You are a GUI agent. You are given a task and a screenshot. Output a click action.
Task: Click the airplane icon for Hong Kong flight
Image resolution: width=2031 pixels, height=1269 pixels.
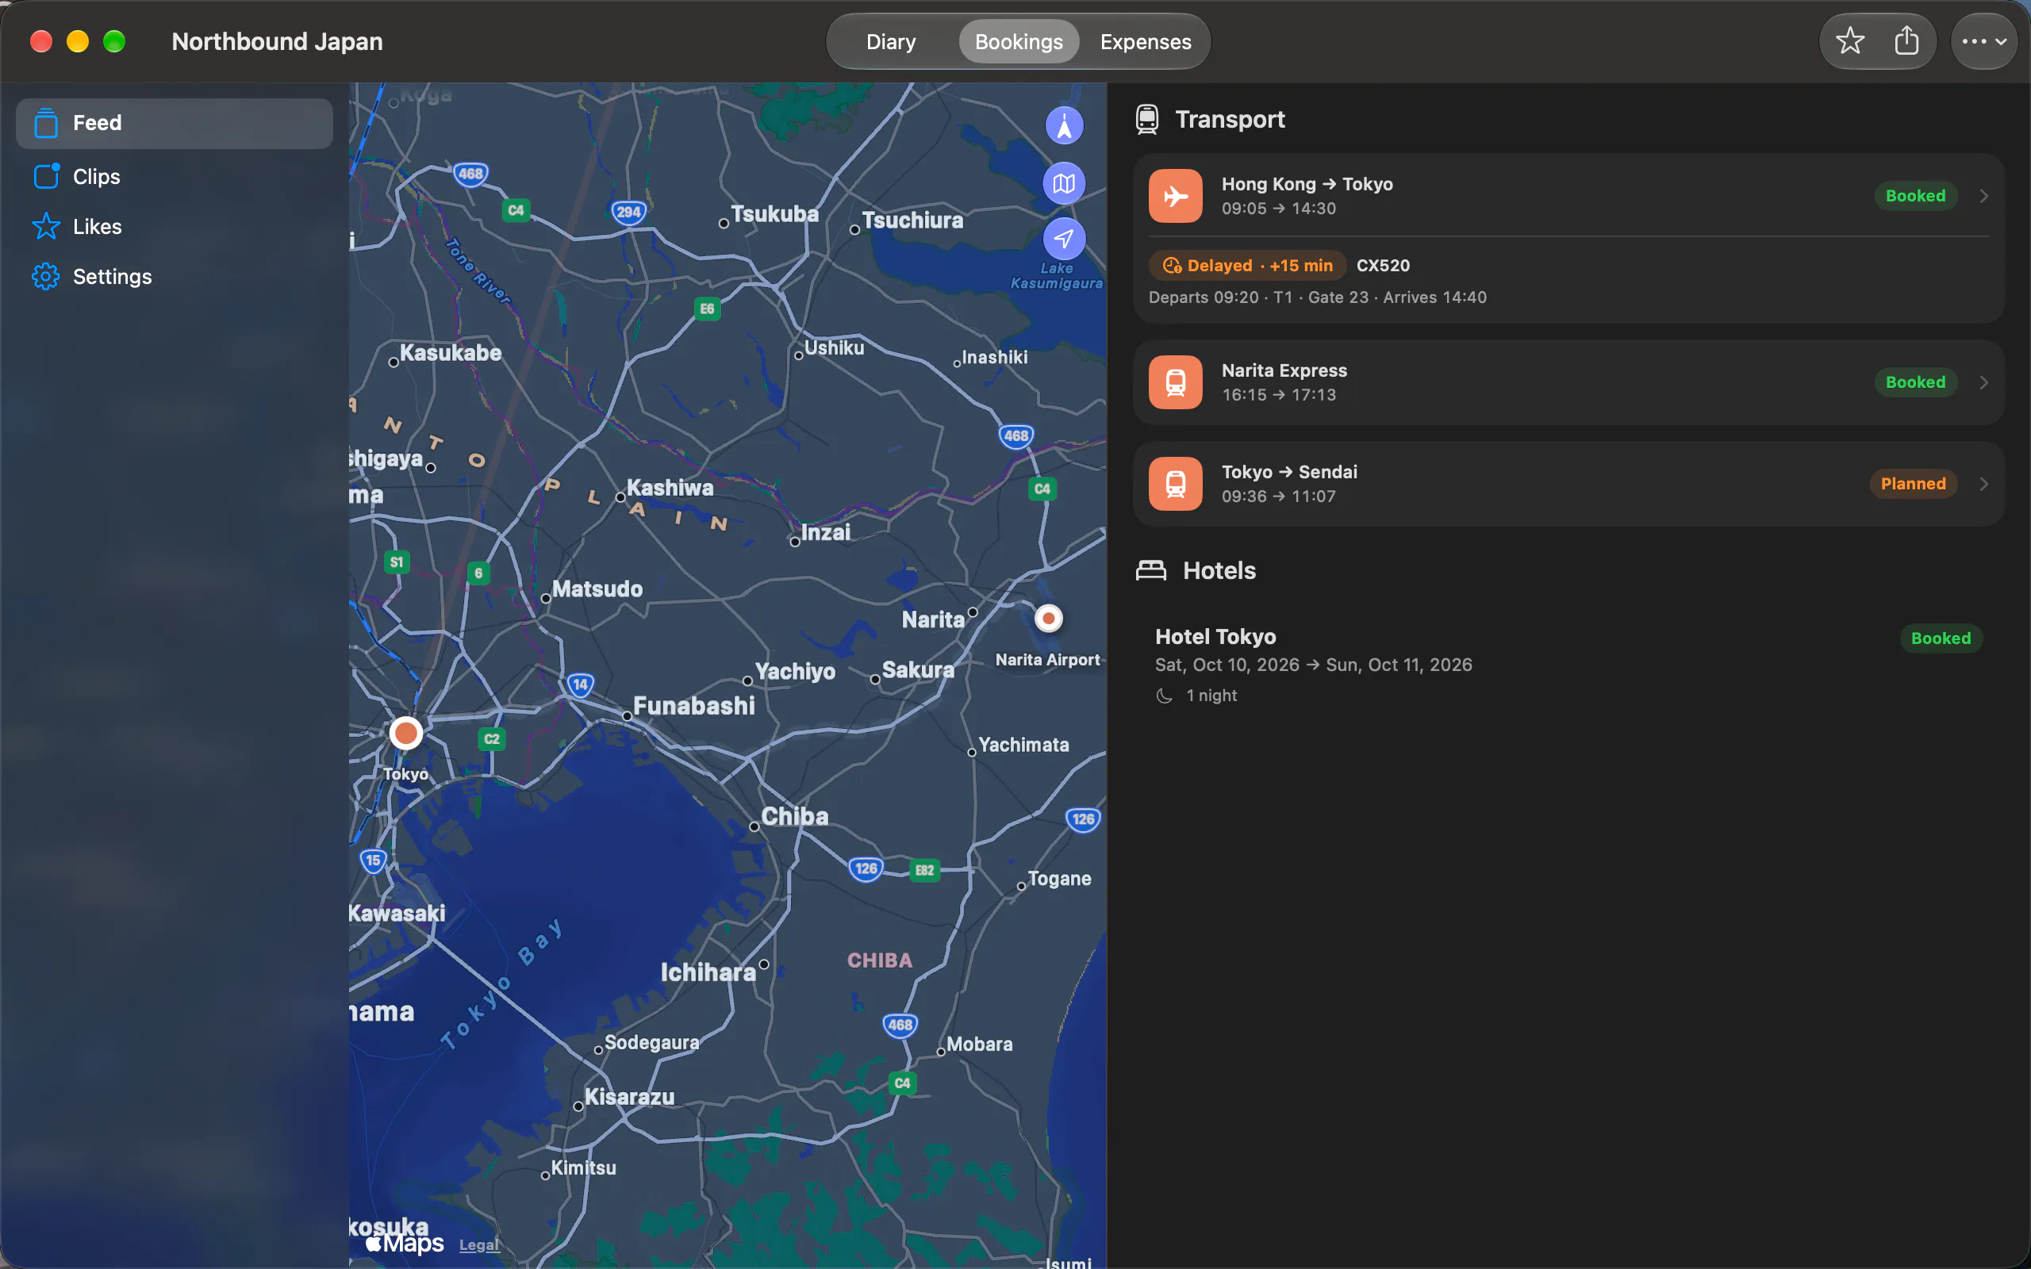(x=1175, y=196)
